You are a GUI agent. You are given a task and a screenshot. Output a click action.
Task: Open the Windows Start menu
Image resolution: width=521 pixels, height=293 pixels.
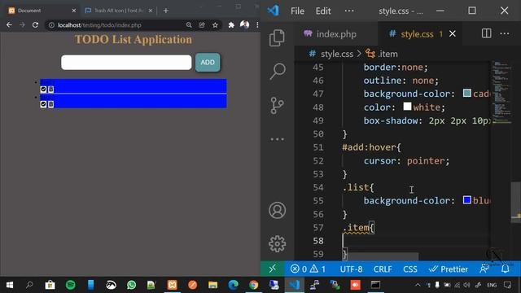point(10,285)
